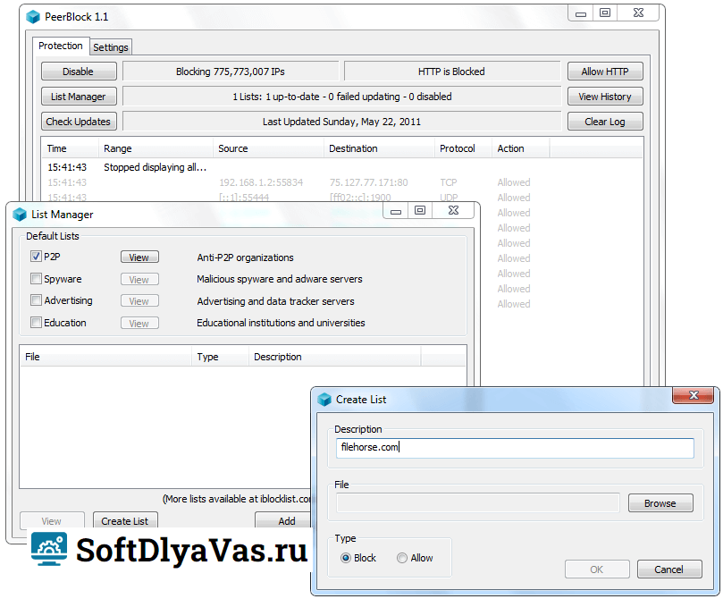Click the Create List dialog cube icon
723x599 pixels.
coord(324,400)
